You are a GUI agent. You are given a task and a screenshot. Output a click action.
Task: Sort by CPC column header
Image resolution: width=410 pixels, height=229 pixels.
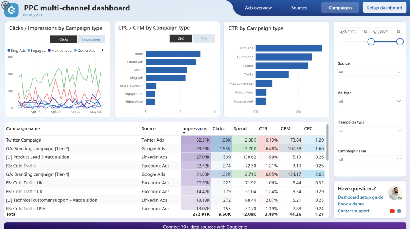pos(308,128)
